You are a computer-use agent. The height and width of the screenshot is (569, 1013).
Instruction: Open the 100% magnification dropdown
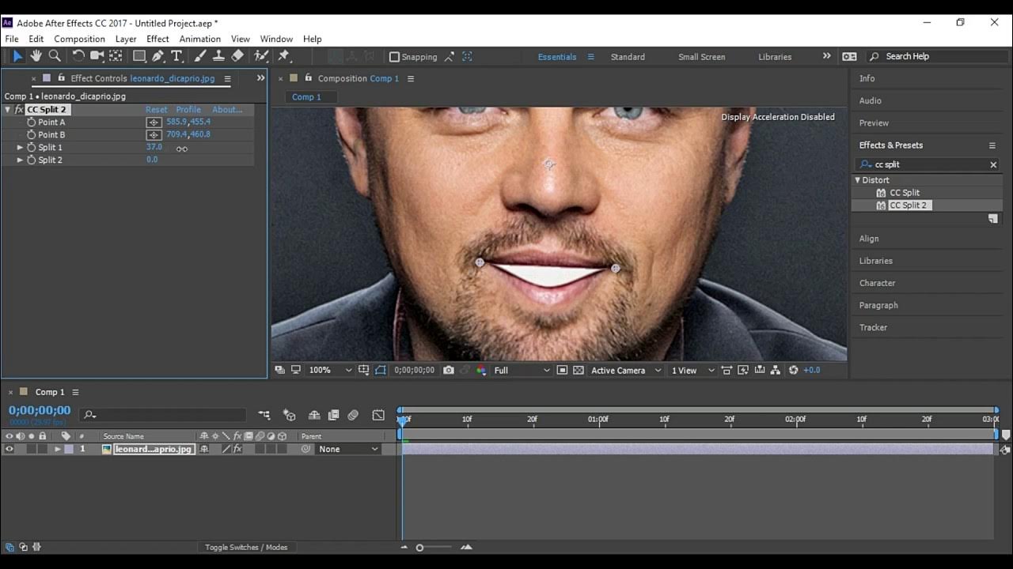pos(330,370)
